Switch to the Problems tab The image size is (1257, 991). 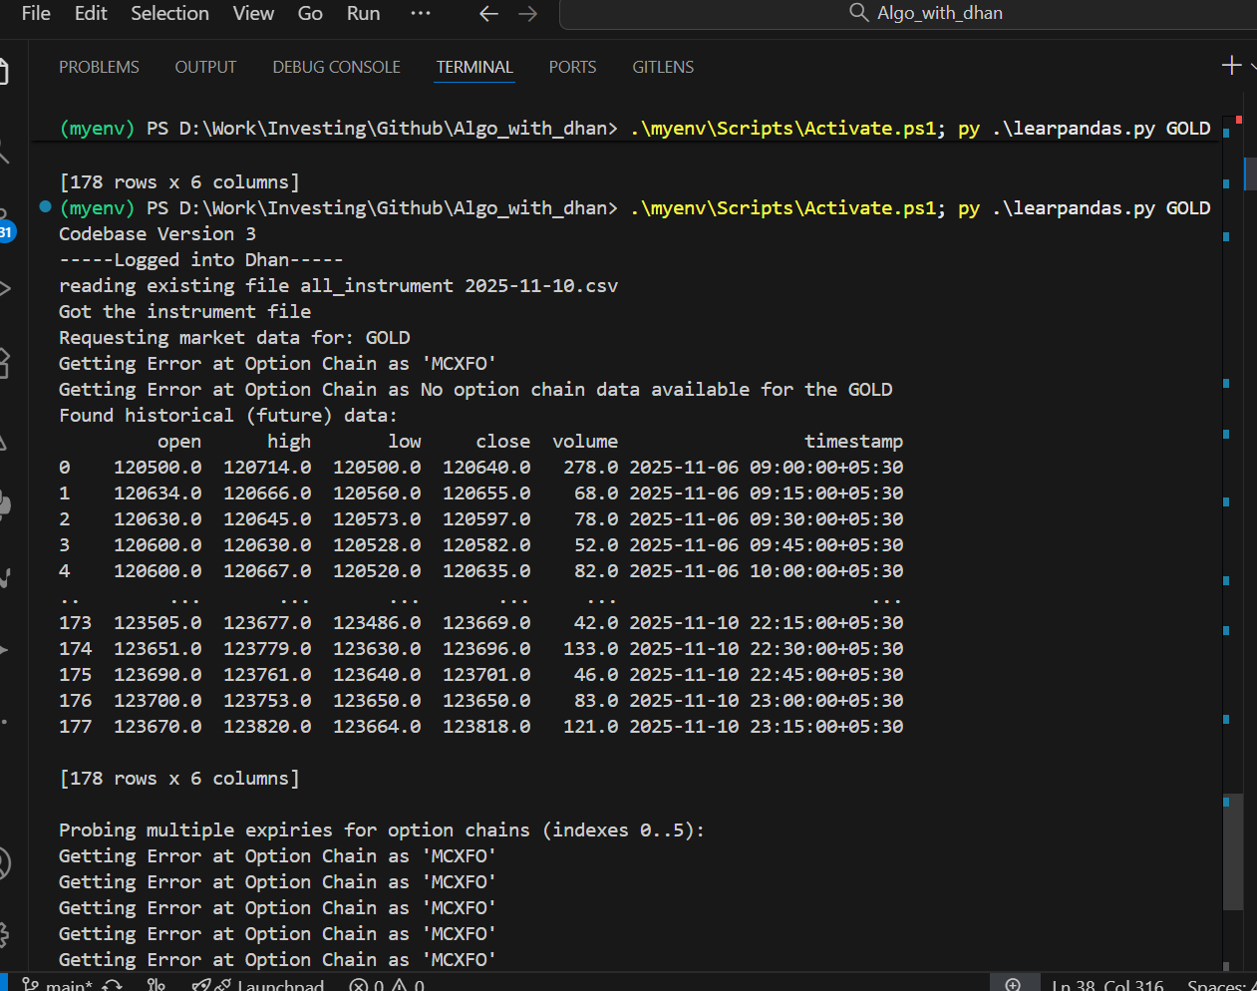[99, 67]
